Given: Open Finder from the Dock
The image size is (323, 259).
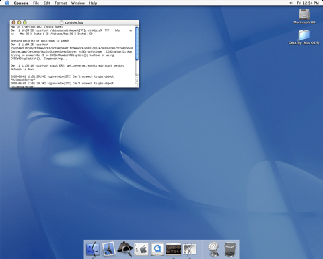Looking at the screenshot, I should 93,249.
